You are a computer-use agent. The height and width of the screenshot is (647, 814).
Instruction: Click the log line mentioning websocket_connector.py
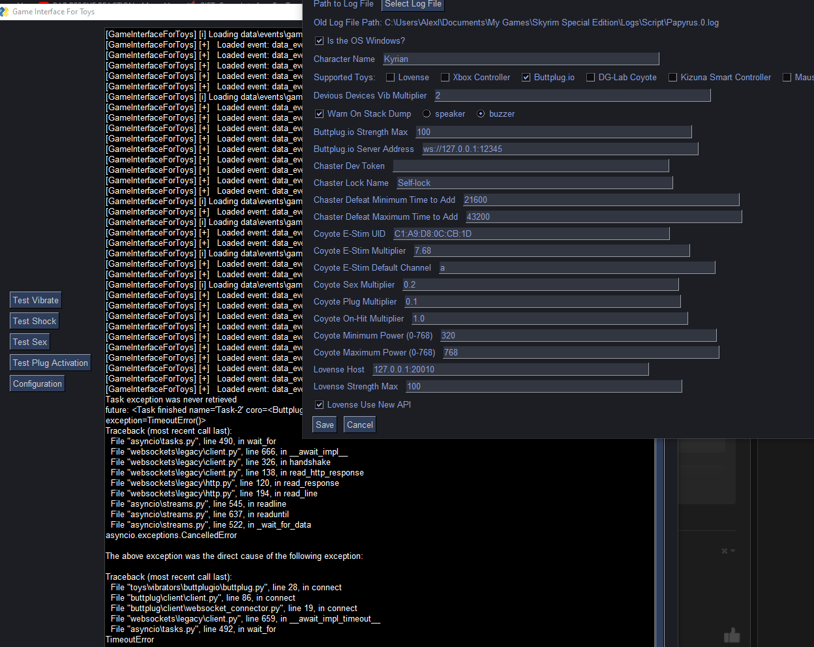234,608
